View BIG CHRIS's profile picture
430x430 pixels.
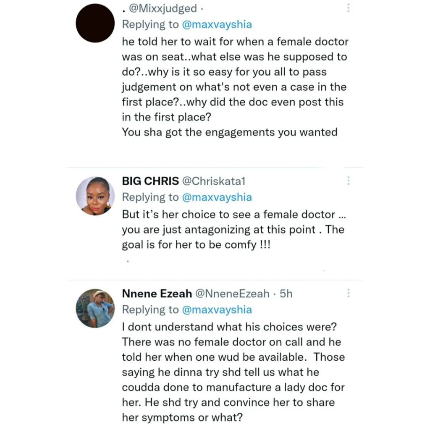95,196
